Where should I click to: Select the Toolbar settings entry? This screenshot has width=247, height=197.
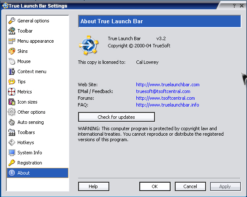click(38, 31)
